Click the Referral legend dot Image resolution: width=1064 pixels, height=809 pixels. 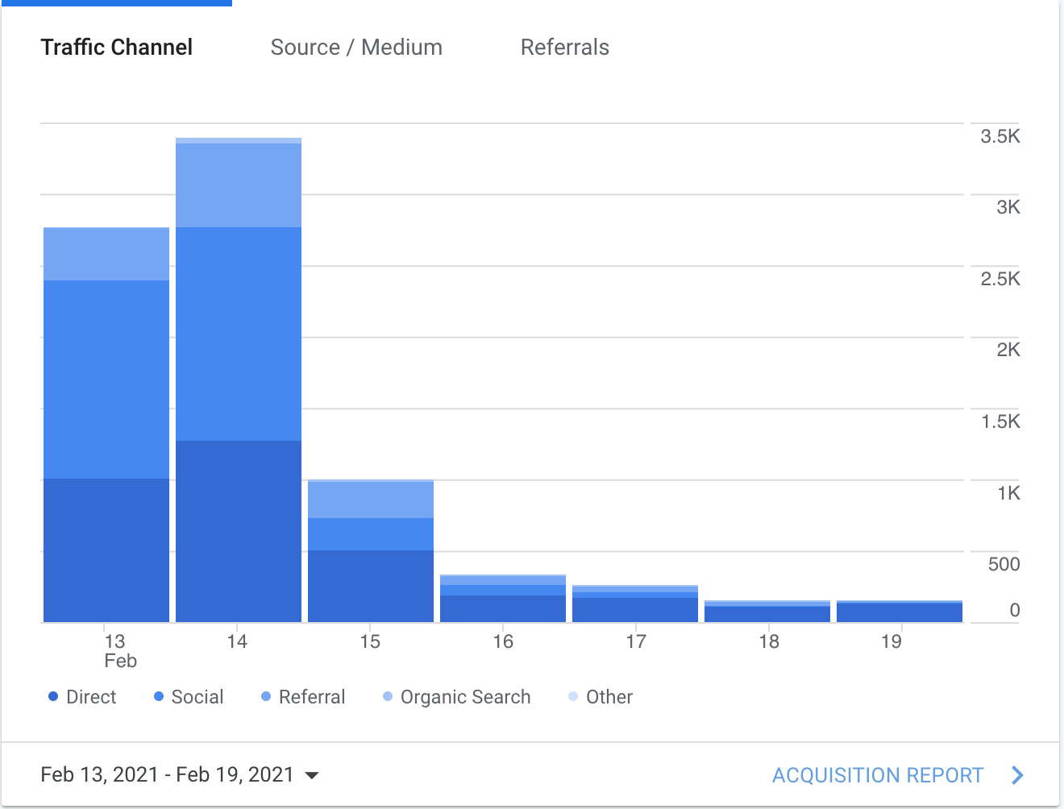pos(266,696)
